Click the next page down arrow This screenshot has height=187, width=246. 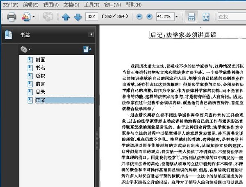[77, 17]
